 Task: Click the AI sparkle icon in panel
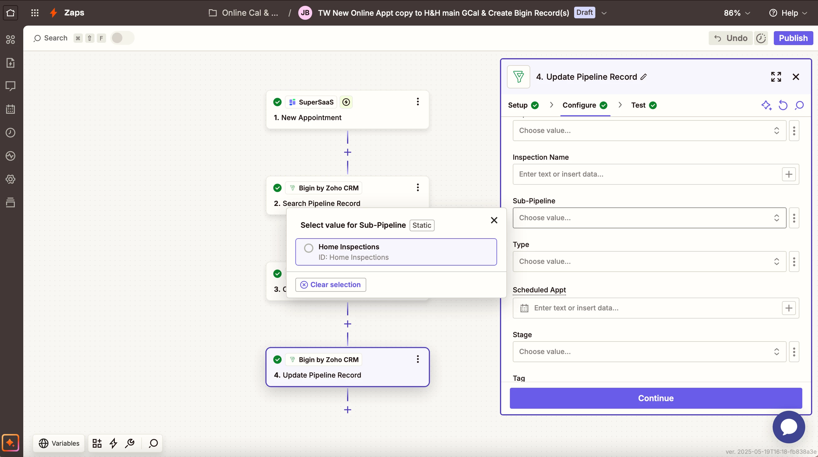click(766, 105)
